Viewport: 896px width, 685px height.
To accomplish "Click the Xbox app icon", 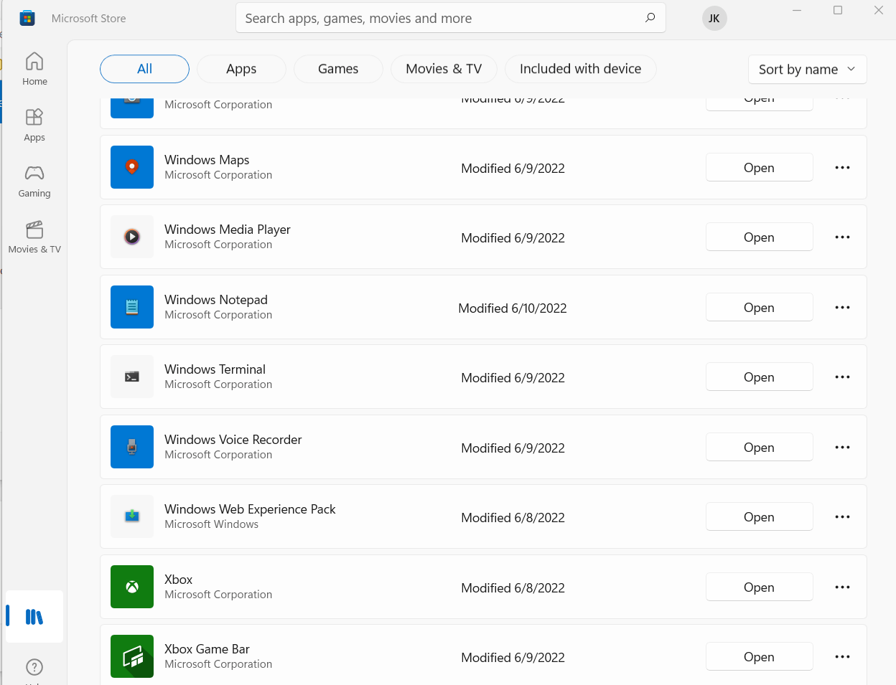I will coord(132,587).
